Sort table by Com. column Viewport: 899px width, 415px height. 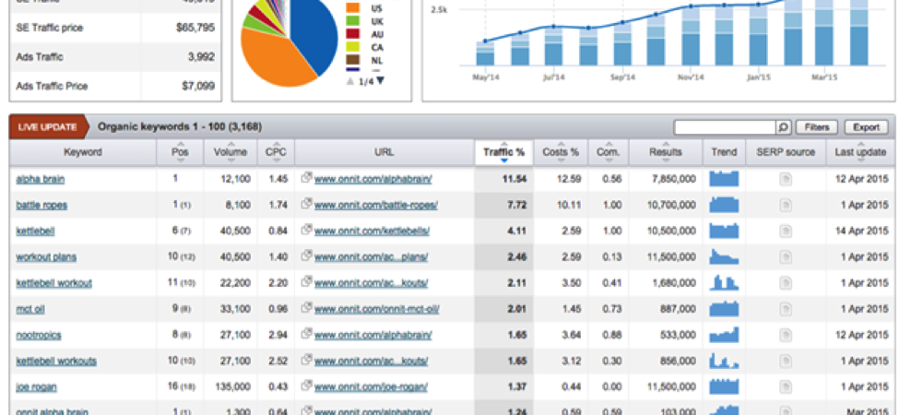coord(609,152)
